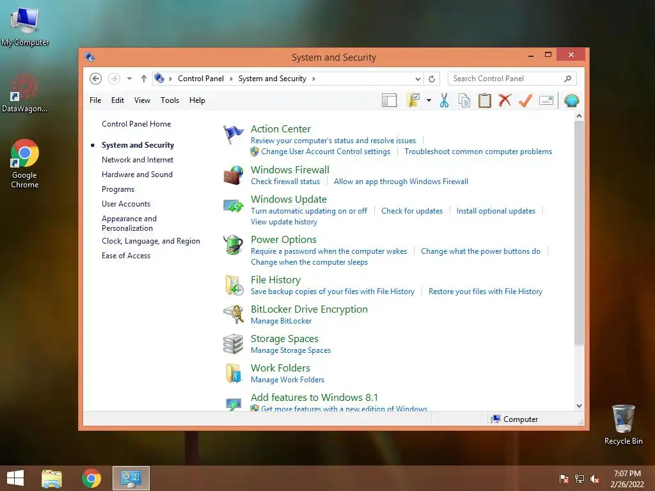This screenshot has height=491, width=655.
Task: Click the red X Delete toolbar icon
Action: coord(505,100)
